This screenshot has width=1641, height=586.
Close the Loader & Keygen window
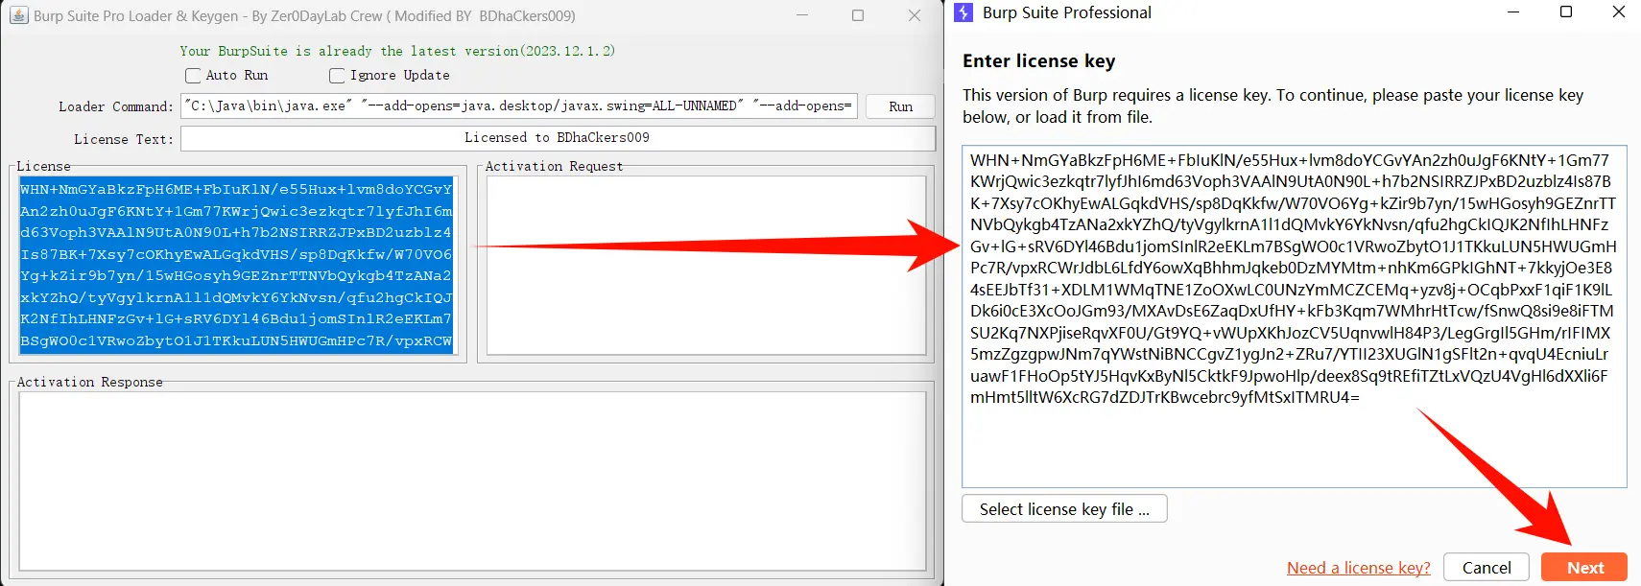click(915, 15)
